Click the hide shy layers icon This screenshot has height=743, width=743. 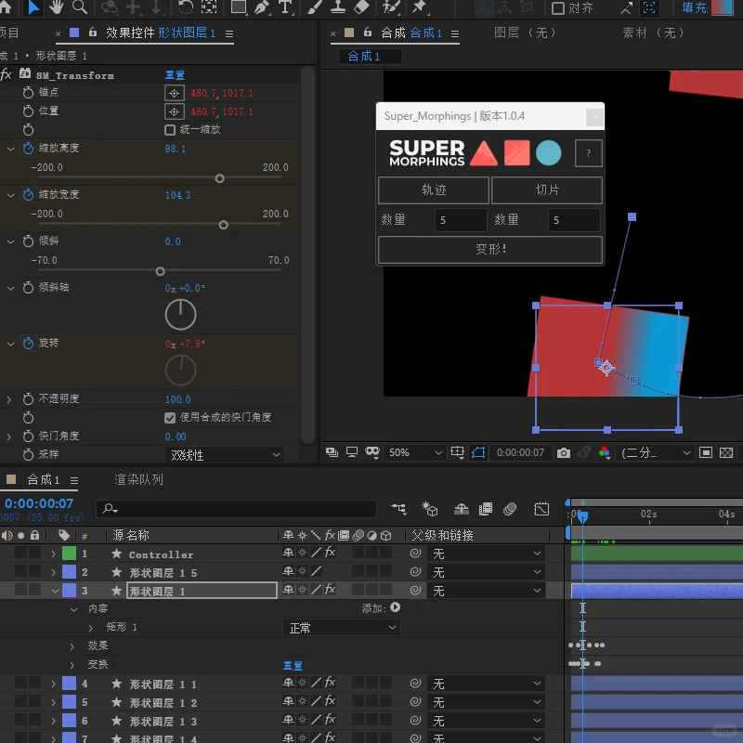click(x=461, y=509)
